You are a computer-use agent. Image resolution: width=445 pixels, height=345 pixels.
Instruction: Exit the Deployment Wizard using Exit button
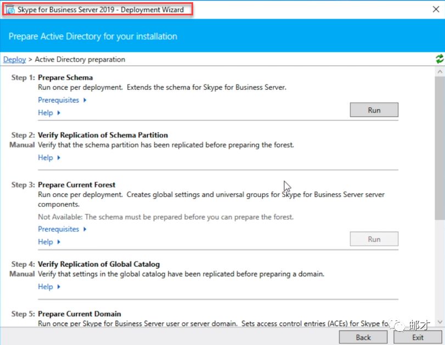418,337
